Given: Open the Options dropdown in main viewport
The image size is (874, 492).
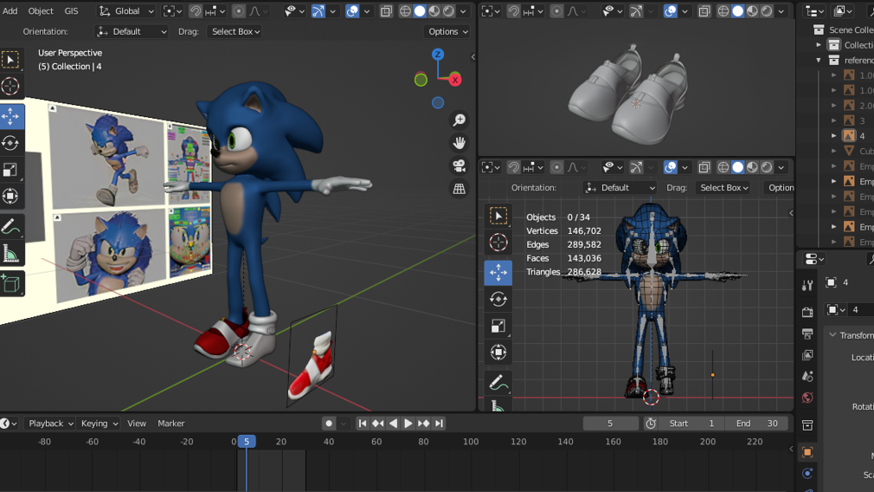Looking at the screenshot, I should pyautogui.click(x=447, y=31).
